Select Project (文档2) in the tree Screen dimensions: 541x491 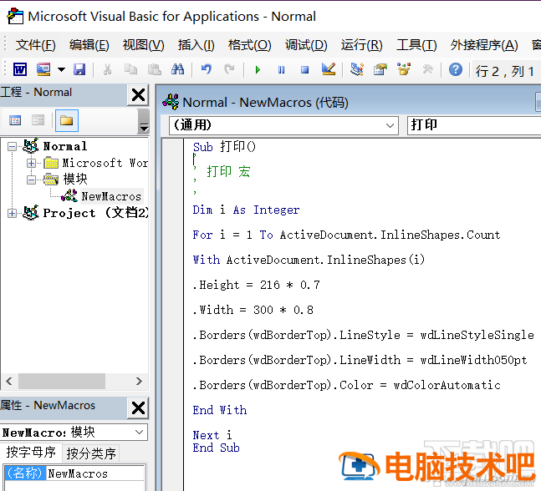[x=95, y=213]
